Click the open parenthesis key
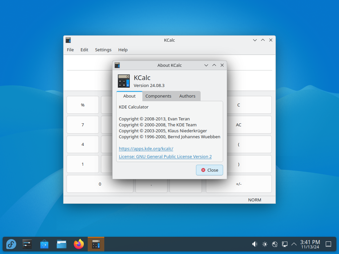 pos(249,145)
